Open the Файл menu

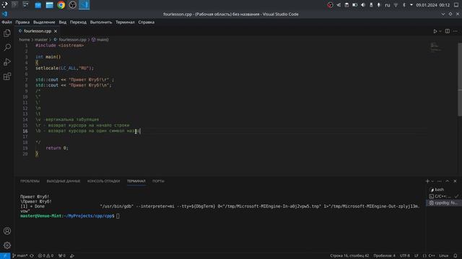pos(6,22)
